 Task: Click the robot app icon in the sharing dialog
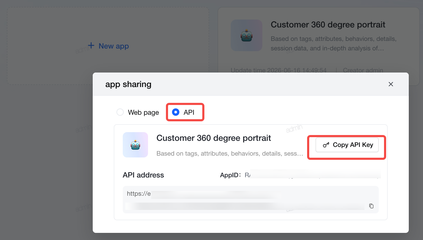pos(135,145)
